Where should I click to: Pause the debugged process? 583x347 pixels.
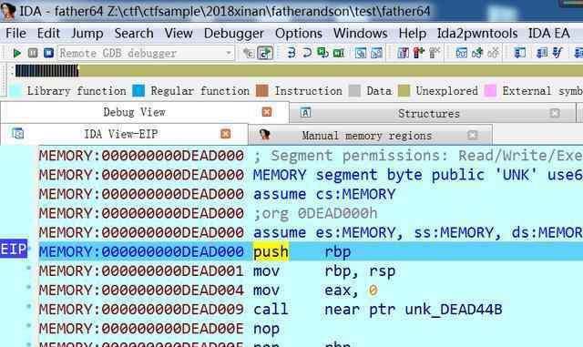[33, 53]
